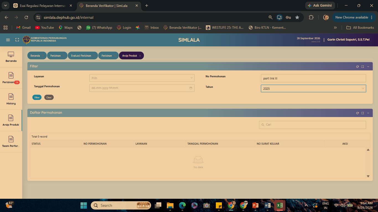Clear the filter fields
The width and height of the screenshot is (378, 212).
tap(49, 97)
